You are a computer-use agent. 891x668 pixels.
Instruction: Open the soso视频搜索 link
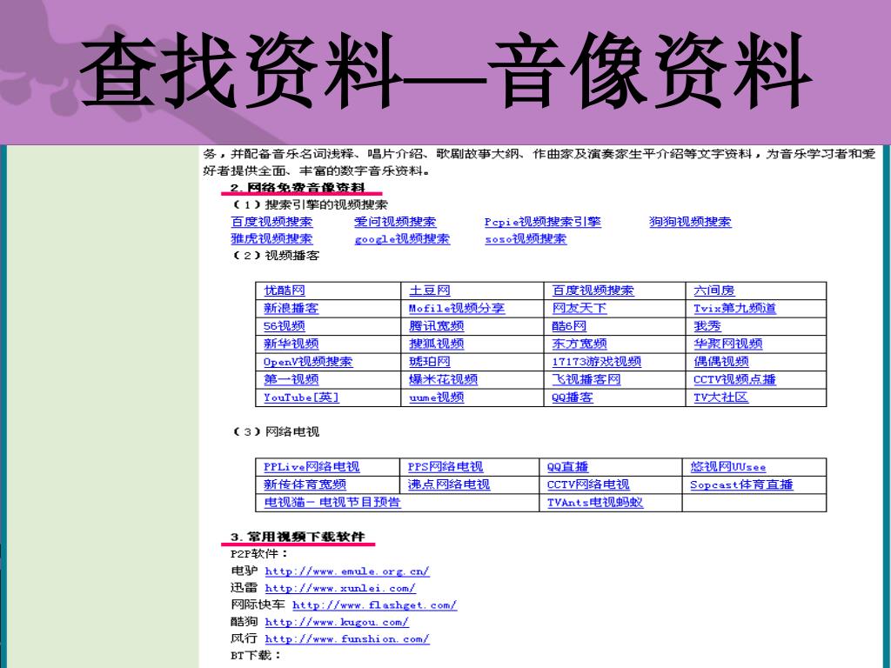pyautogui.click(x=526, y=238)
